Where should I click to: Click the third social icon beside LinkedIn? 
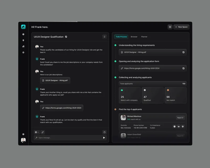point(183,127)
